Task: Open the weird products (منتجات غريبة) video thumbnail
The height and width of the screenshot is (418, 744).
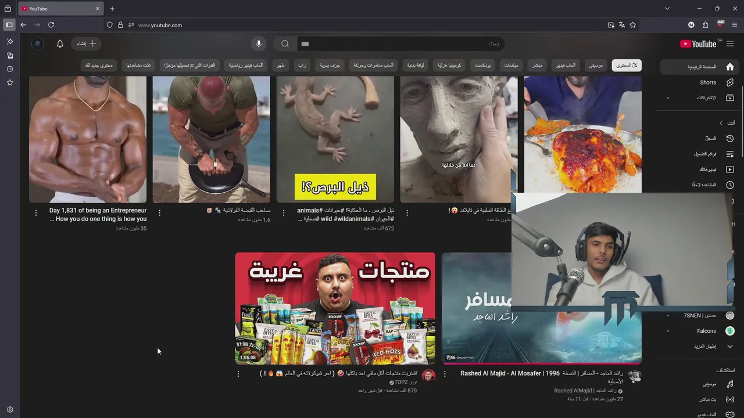Action: coord(335,308)
